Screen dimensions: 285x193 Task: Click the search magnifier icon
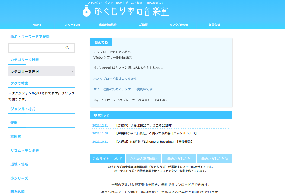point(67,48)
